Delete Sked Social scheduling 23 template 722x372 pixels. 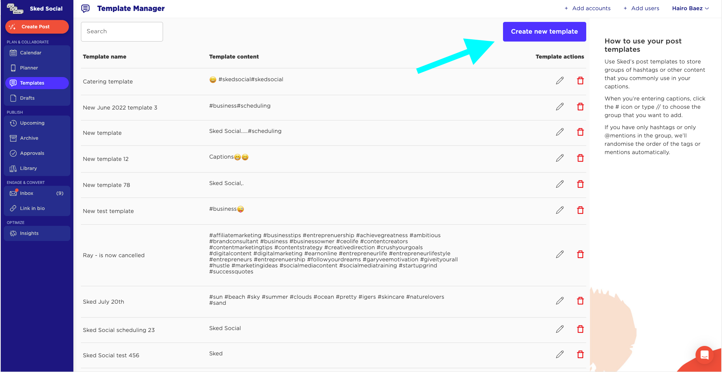tap(580, 329)
